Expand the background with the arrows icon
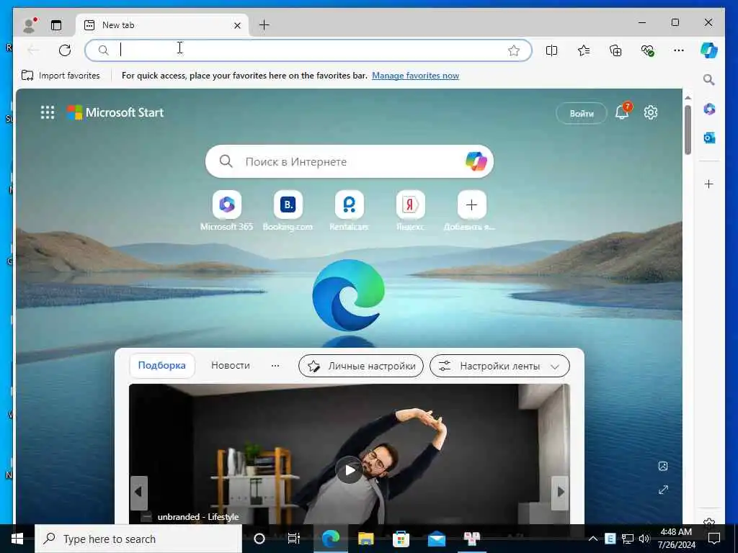Screen dimensions: 738x553 click(663, 490)
